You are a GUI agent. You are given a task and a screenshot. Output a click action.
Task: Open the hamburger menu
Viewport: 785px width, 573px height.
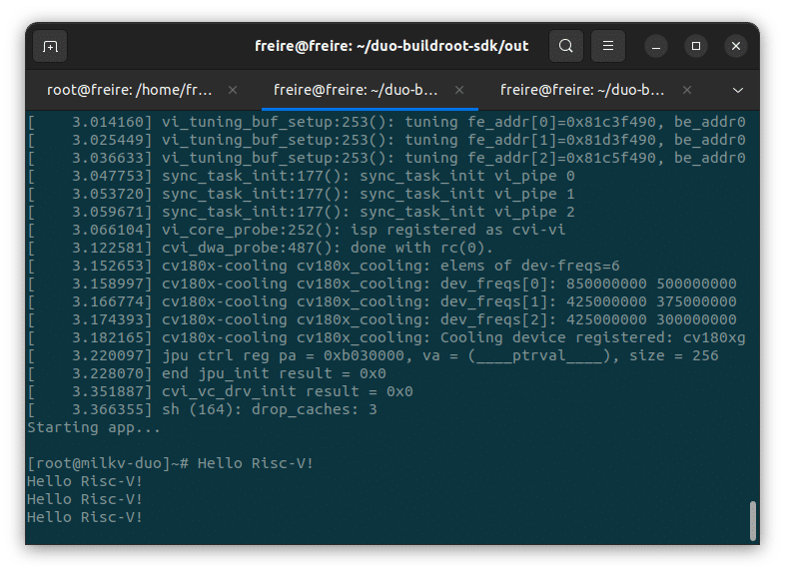[x=608, y=46]
